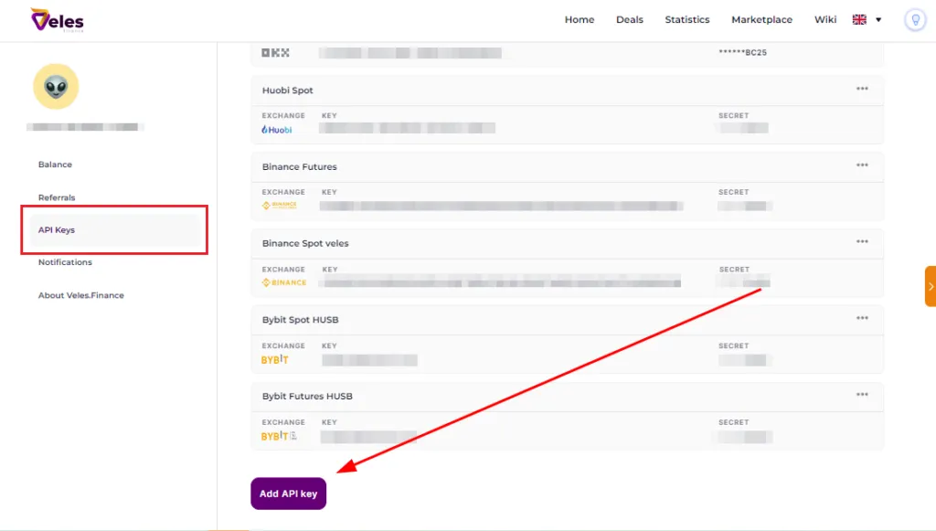Open three-dot menu for Bybit Futures HUSB
The width and height of the screenshot is (936, 531).
point(862,395)
